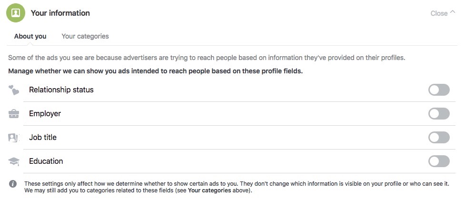
Task: Click the hearts icon beside Relationship status
Action: coord(14,90)
